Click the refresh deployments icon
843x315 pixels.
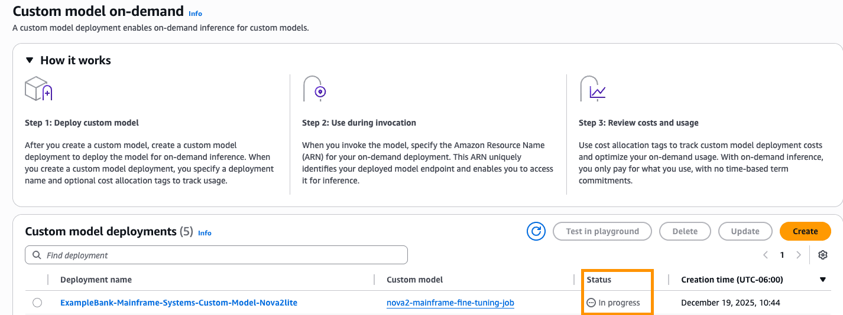click(536, 231)
